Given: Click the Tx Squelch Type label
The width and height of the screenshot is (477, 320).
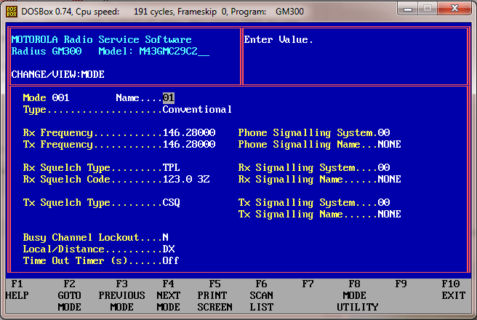Looking at the screenshot, I should [67, 203].
